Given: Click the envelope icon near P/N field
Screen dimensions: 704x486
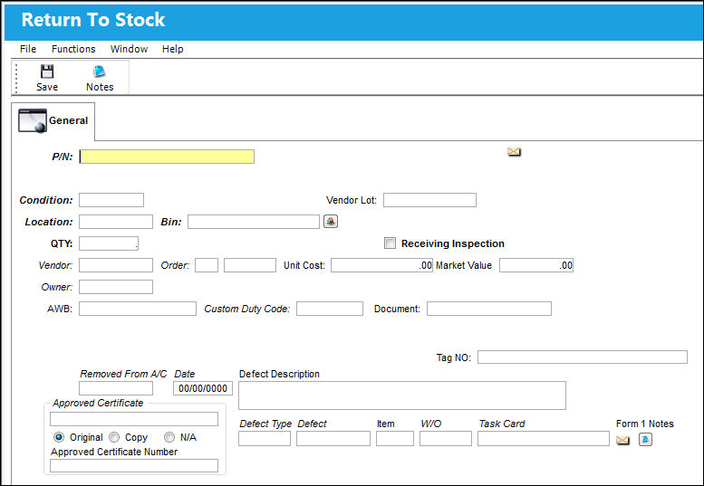Looking at the screenshot, I should coord(514,152).
